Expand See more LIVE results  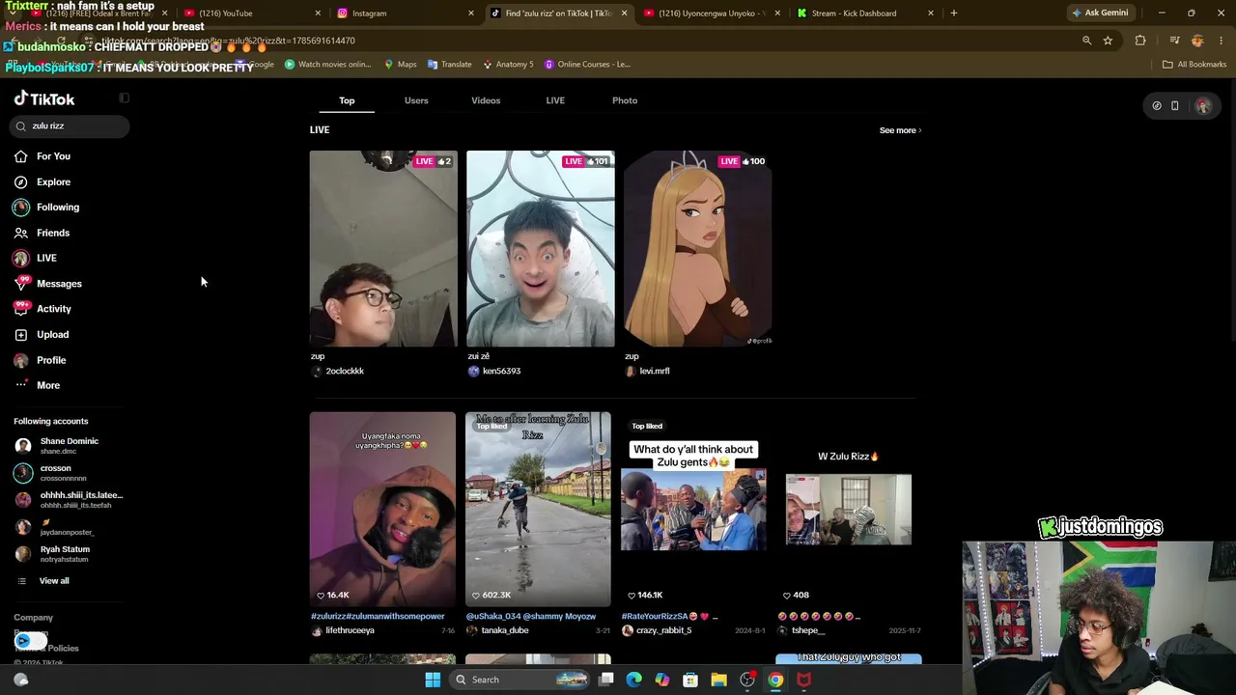coord(900,130)
